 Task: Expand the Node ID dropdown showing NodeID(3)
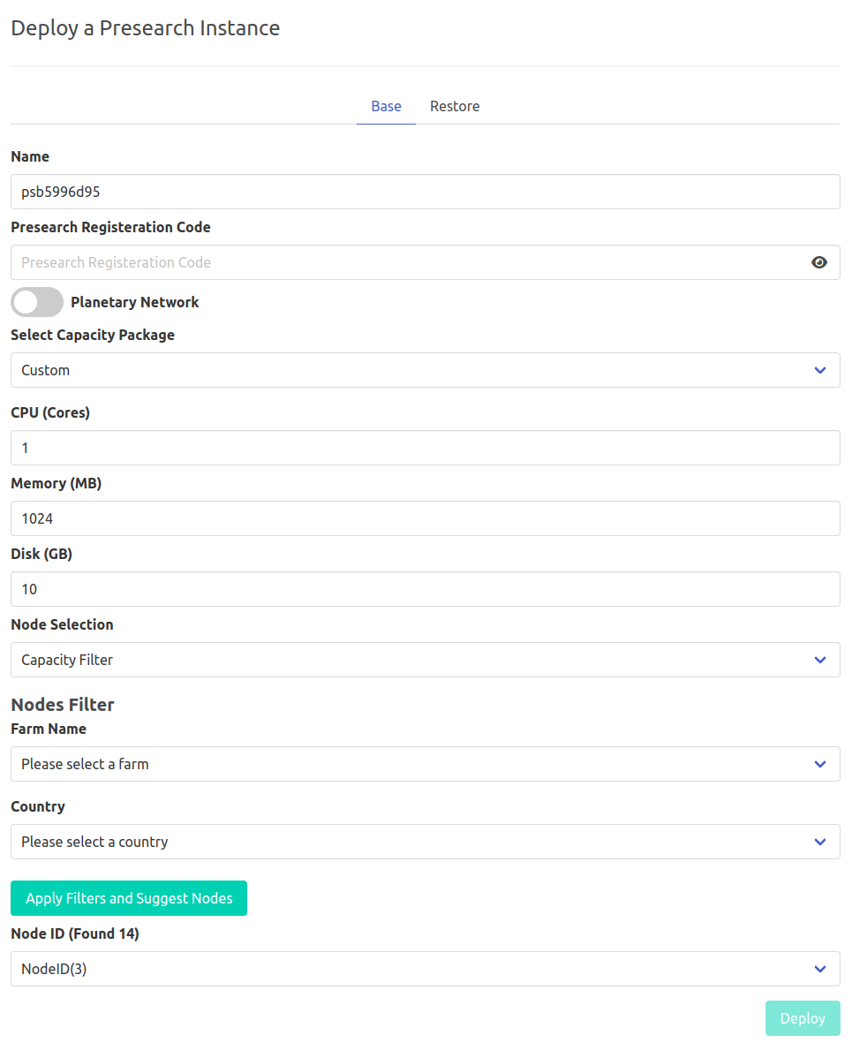pyautogui.click(x=425, y=969)
